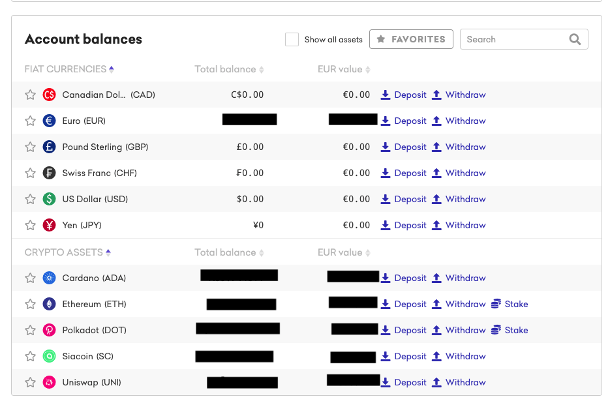The width and height of the screenshot is (610, 403).
Task: Stake Polkadot (DOT)
Action: pos(510,330)
